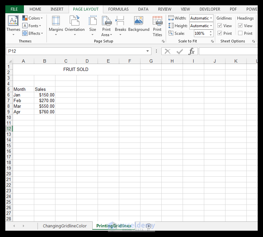Switch to the FORMULAS tab
The image size is (263, 237).
[x=119, y=9]
